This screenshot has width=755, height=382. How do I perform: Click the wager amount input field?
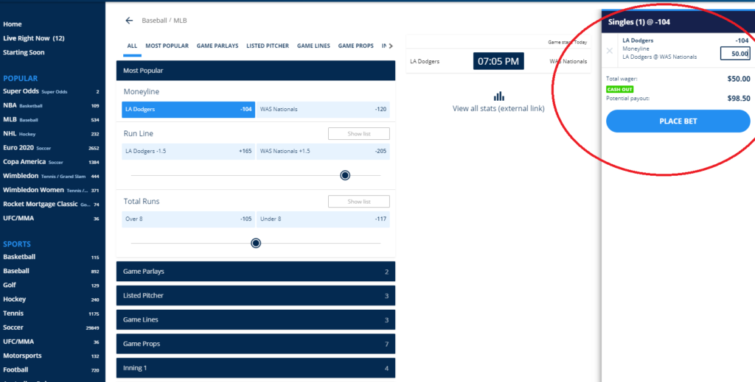coord(735,53)
